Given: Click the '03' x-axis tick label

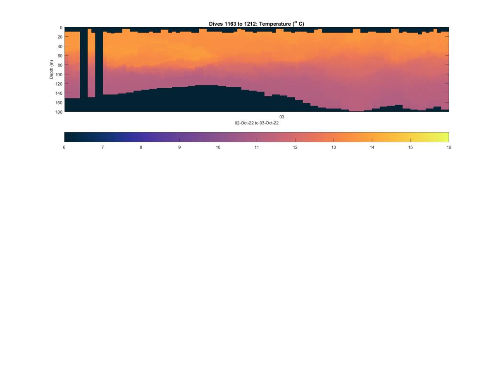Looking at the screenshot, I should tap(282, 117).
